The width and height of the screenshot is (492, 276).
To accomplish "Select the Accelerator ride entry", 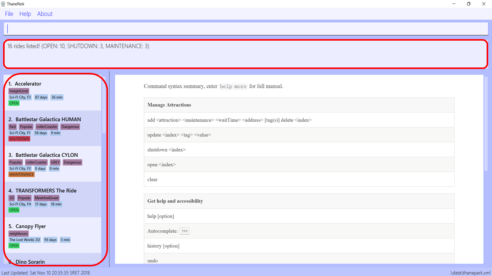I will pyautogui.click(x=53, y=93).
